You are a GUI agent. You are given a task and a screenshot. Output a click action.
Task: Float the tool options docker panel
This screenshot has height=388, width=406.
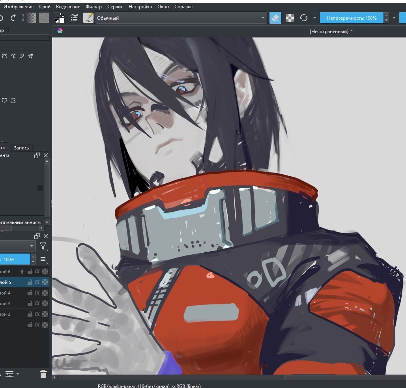[37, 155]
